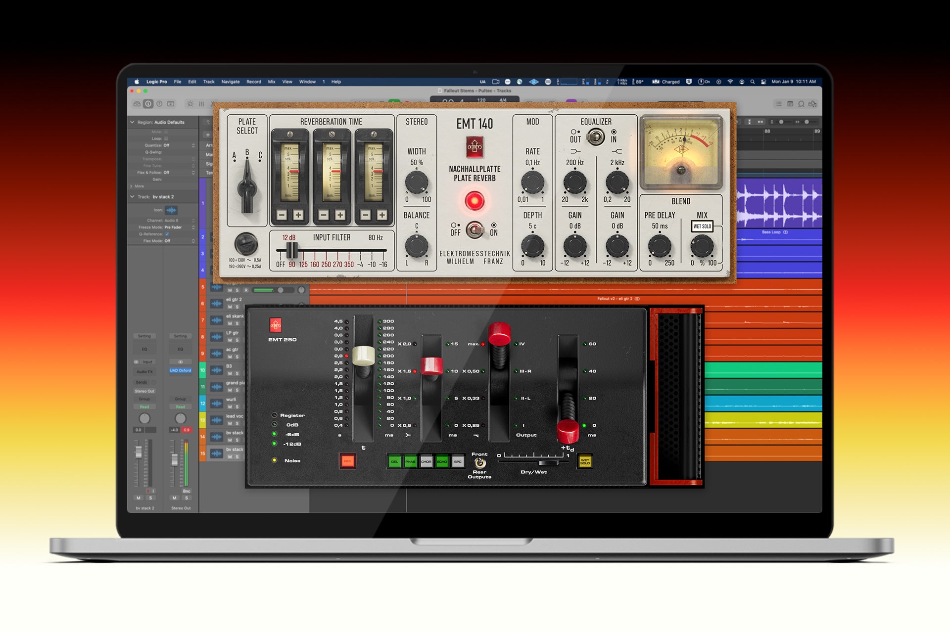Click the add track plus button
Image resolution: width=950 pixels, height=633 pixels.
208,135
